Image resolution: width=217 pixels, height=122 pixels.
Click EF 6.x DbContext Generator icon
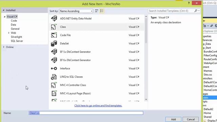tap(54, 60)
